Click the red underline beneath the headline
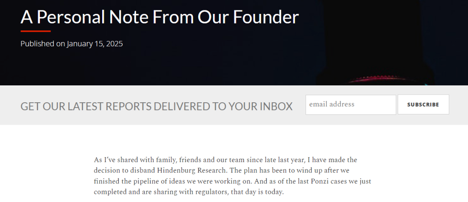Image resolution: width=468 pixels, height=202 pixels. 36,31
